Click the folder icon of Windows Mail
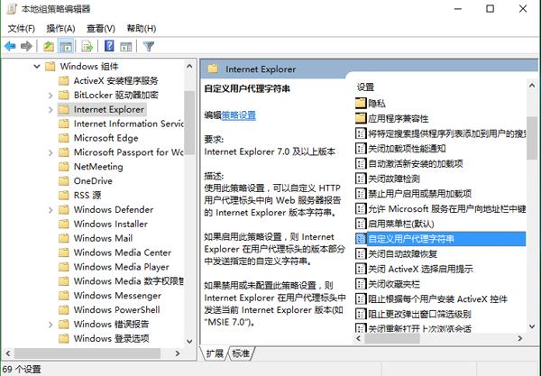 pyautogui.click(x=64, y=238)
